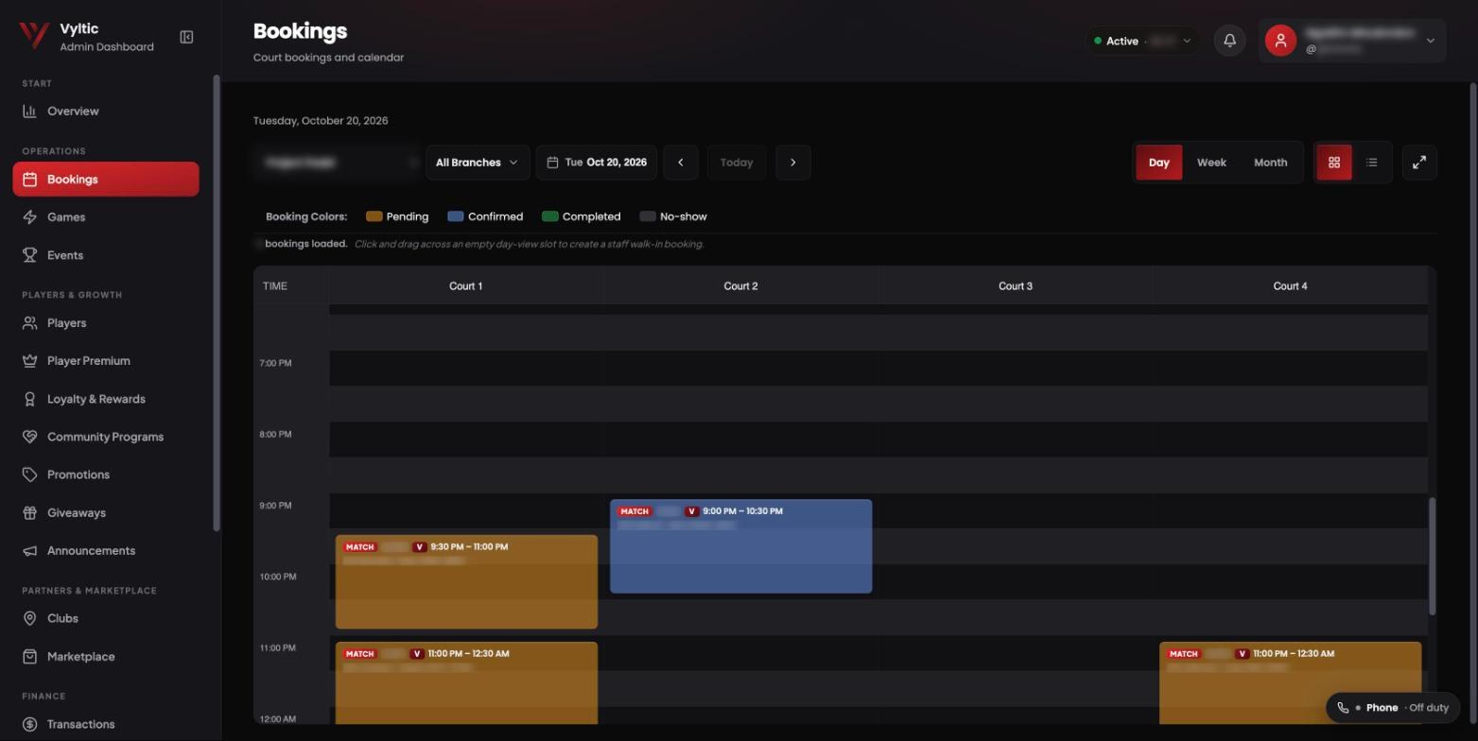Open the Players page
The width and height of the screenshot is (1478, 741).
pyautogui.click(x=106, y=323)
